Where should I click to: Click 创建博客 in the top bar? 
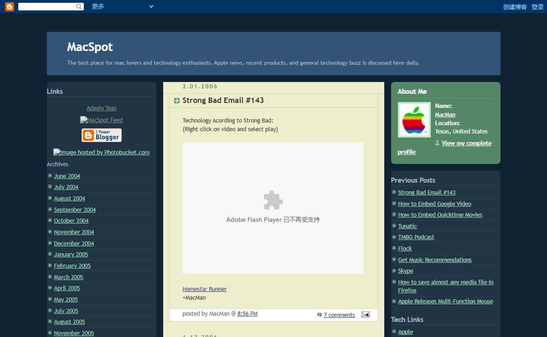pos(515,7)
